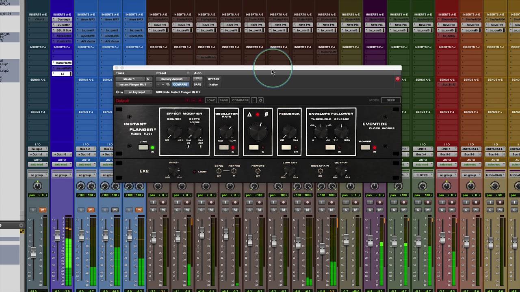Open the Dorrough insert slot
This screenshot has height=292, width=520.
click(62, 19)
